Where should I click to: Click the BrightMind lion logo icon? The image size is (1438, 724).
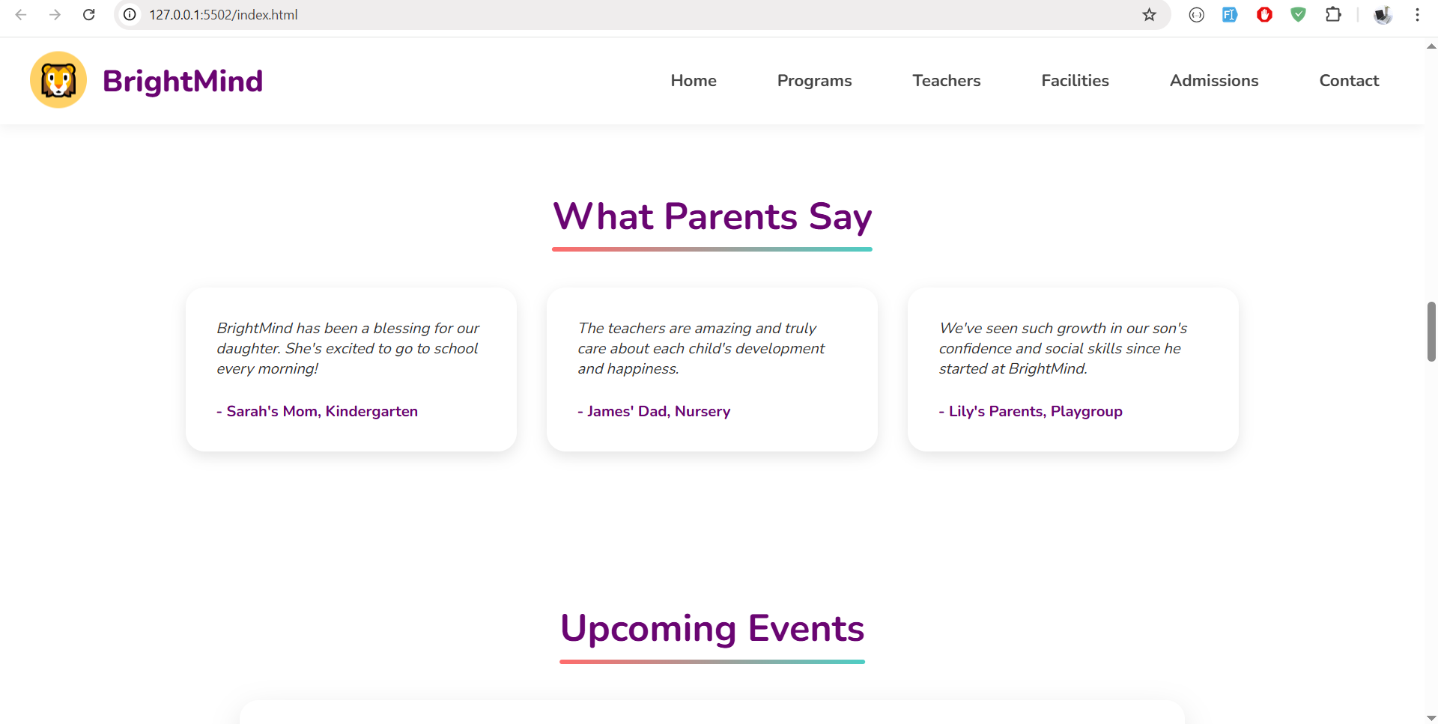point(58,80)
